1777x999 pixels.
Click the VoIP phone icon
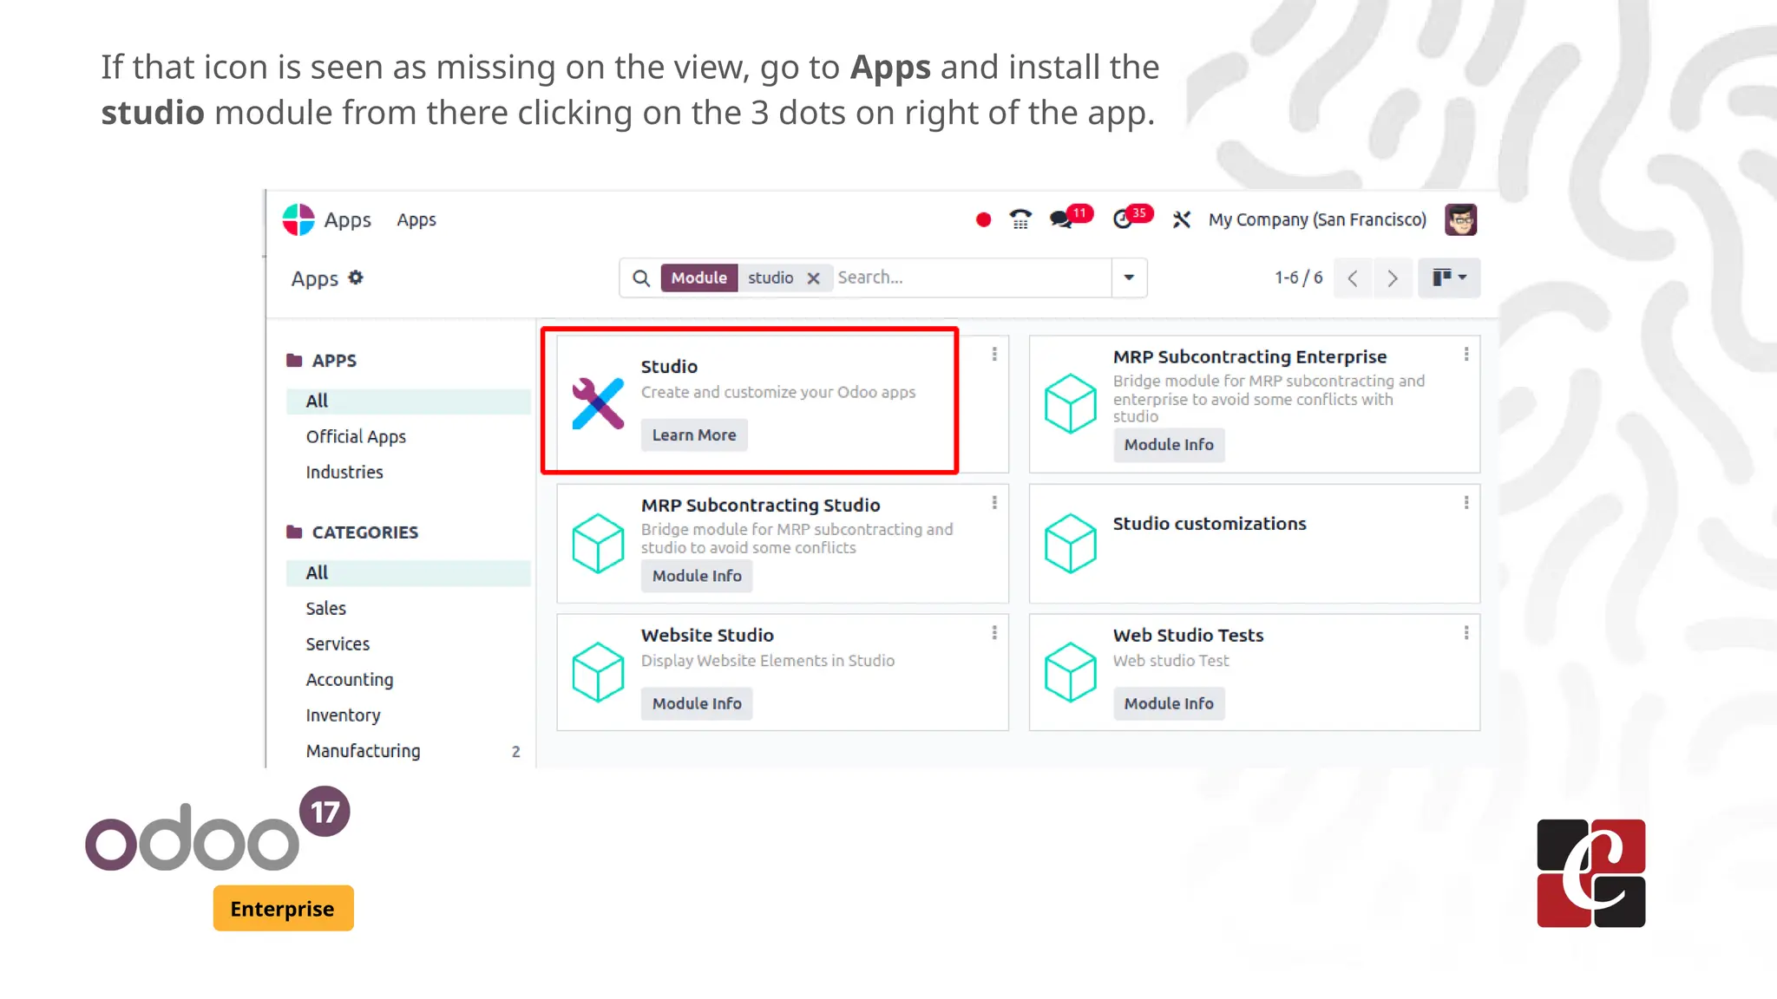click(x=1020, y=220)
